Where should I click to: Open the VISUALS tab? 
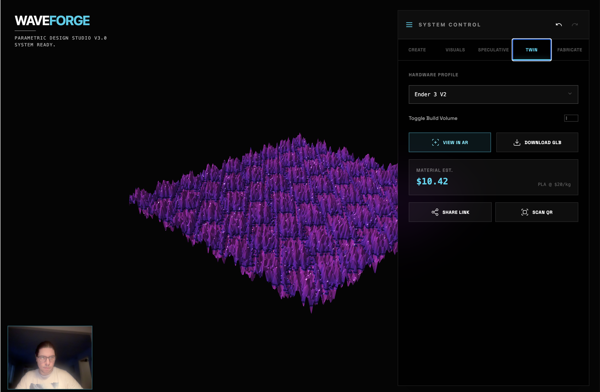click(455, 50)
